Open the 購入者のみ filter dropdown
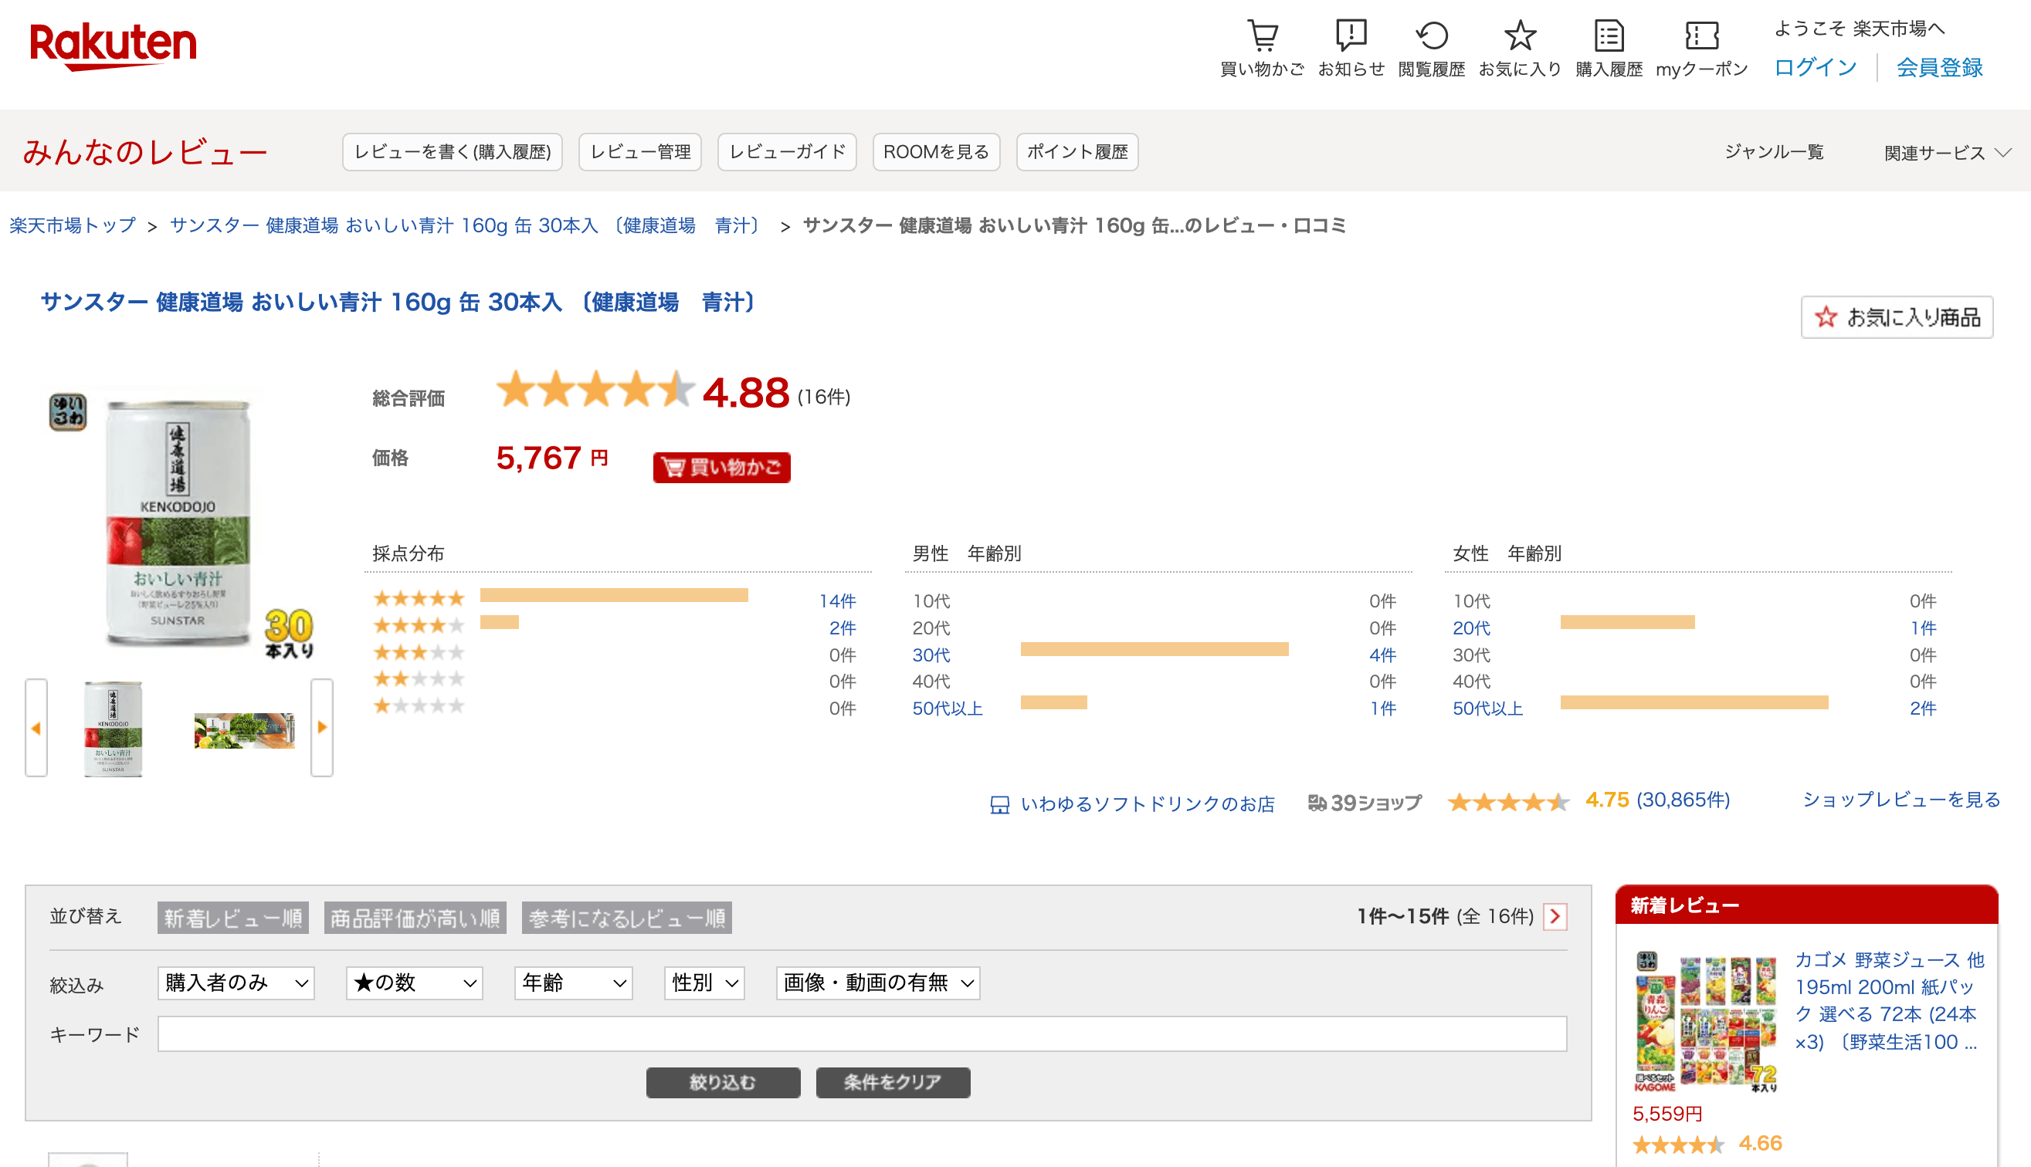 coord(236,983)
